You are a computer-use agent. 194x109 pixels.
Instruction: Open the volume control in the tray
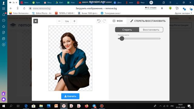(168, 106)
